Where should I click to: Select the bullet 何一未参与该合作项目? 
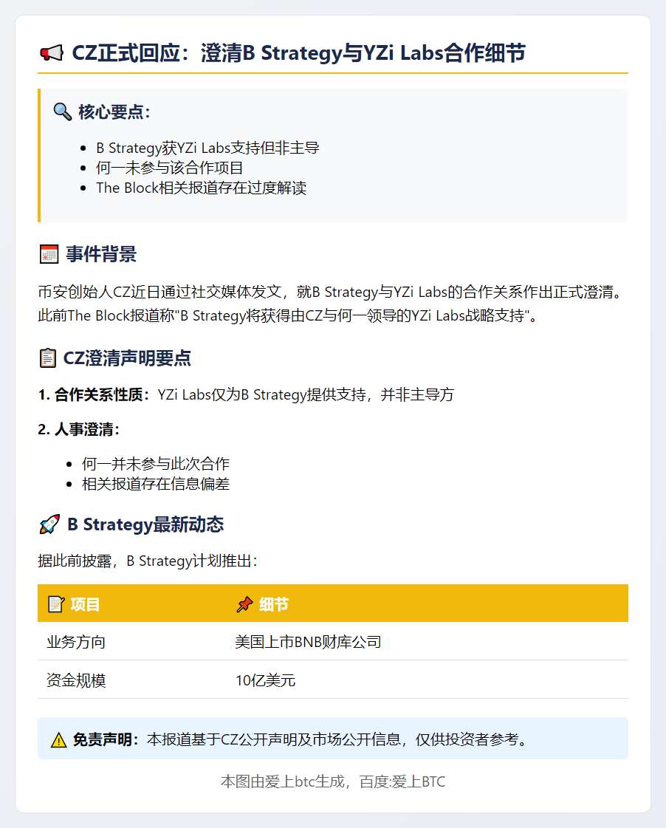170,168
